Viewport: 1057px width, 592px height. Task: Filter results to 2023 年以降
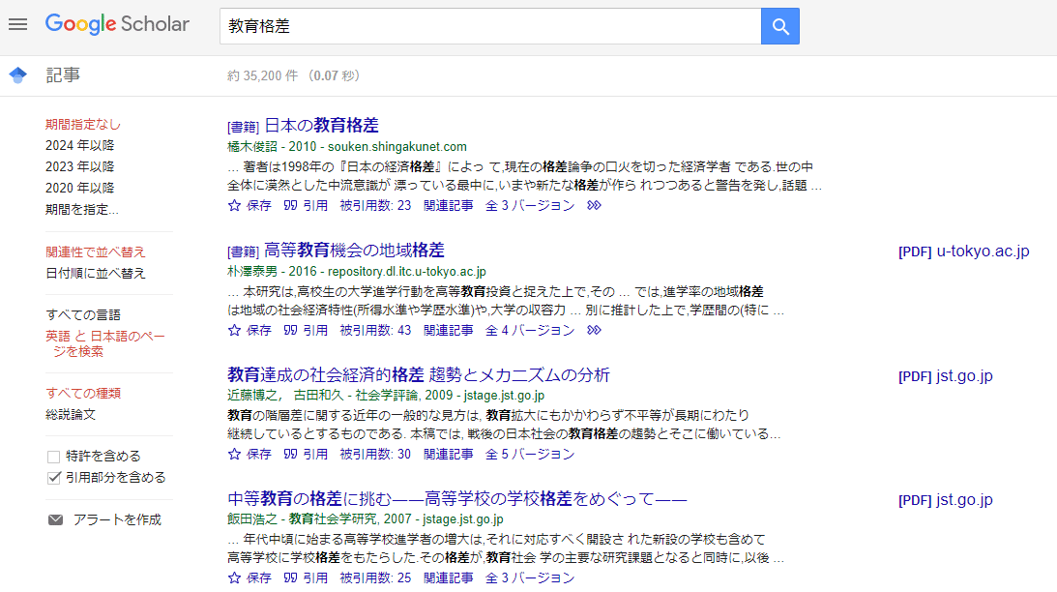[79, 166]
